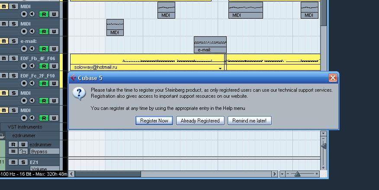Solo the EDF_Fb_4F_F06 track
Screen dimensions: 379x190
13,58
